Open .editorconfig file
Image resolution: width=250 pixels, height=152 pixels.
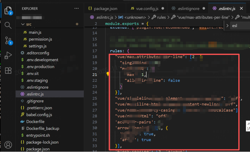coord(38,53)
